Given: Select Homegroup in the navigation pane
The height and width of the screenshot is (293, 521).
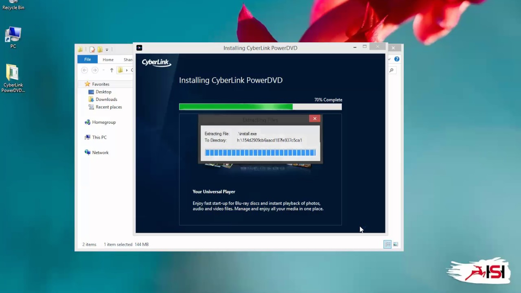Looking at the screenshot, I should click(x=104, y=122).
